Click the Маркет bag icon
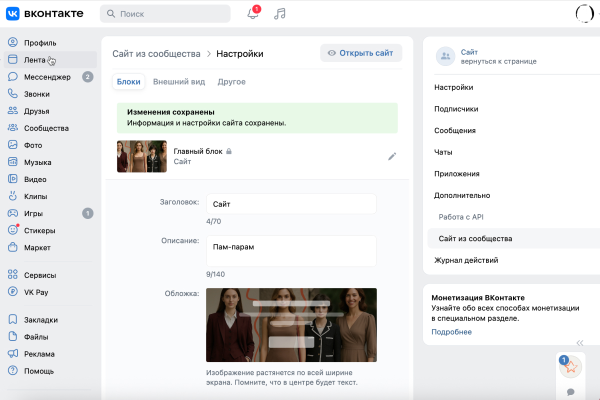This screenshot has height=400, width=600. pos(13,247)
